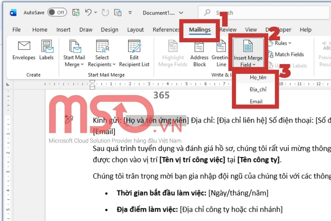The height and width of the screenshot is (221, 331).
Task: Click the Search box at the top
Action: pos(248,12)
